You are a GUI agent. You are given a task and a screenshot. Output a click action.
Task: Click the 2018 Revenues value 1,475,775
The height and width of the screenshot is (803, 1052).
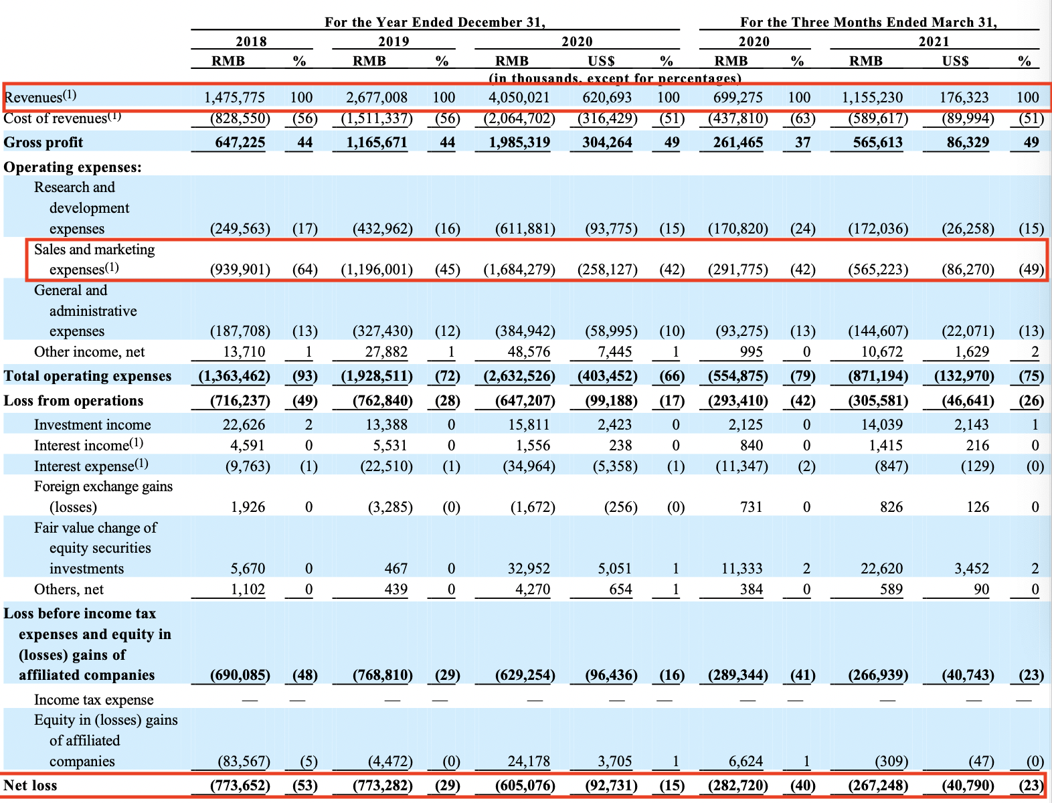coord(234,98)
